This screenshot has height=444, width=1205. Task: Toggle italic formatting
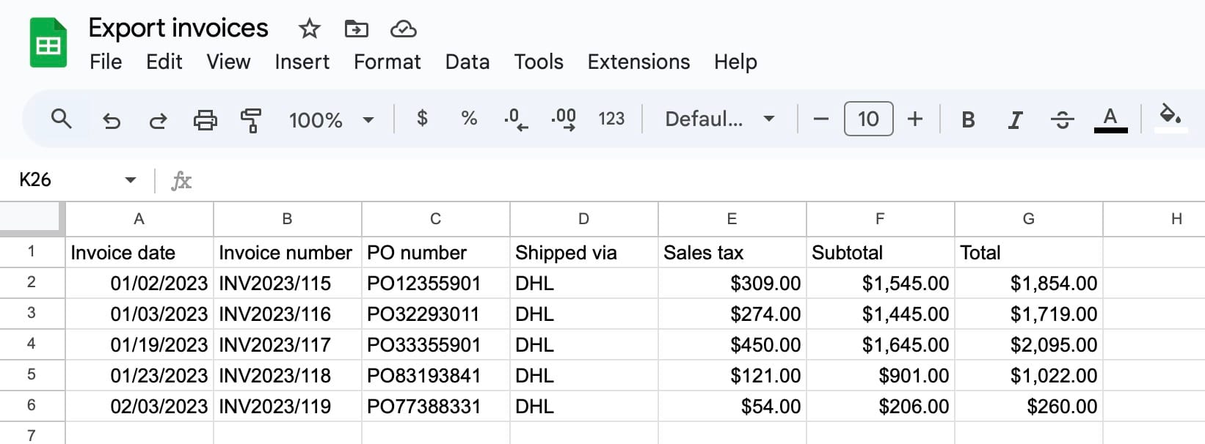tap(1015, 119)
